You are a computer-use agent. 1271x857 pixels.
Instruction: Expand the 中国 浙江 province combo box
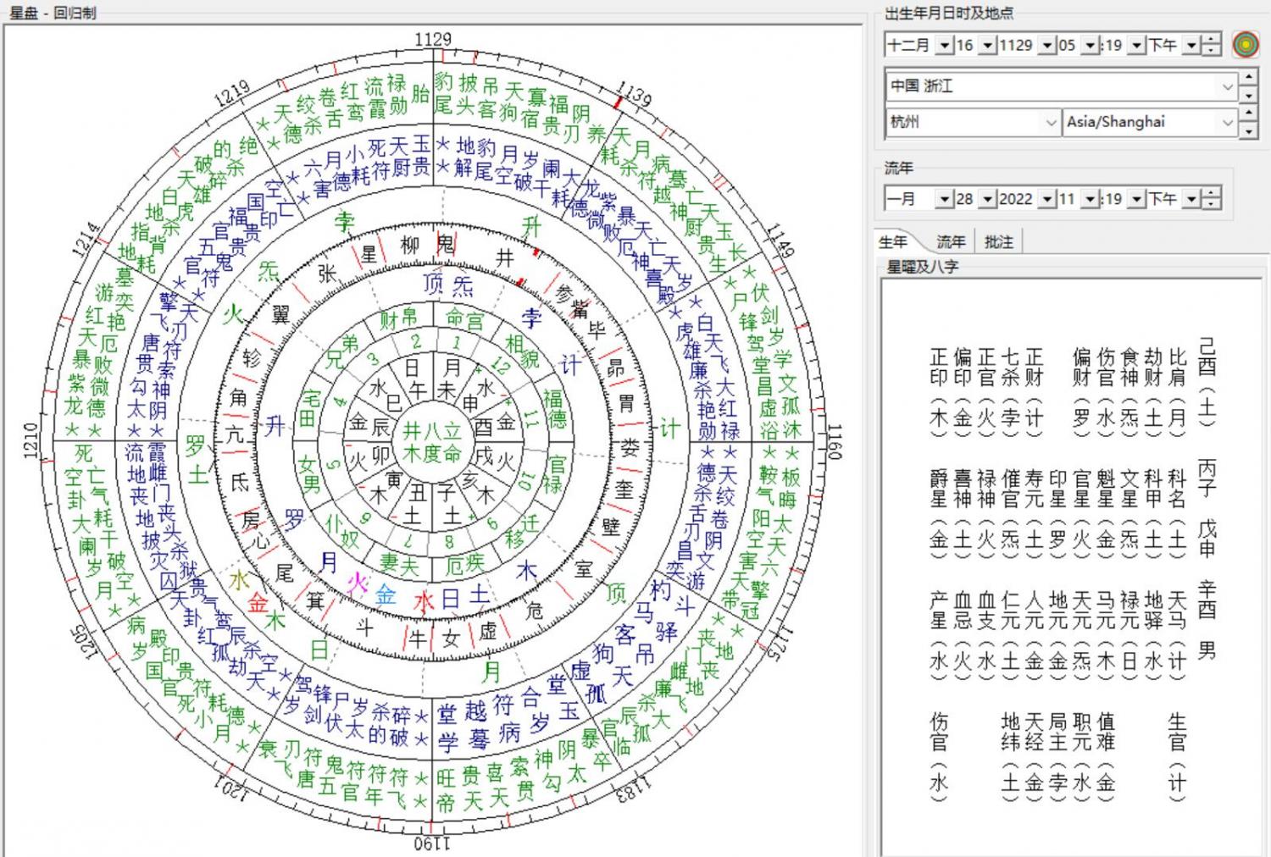coord(1227,86)
